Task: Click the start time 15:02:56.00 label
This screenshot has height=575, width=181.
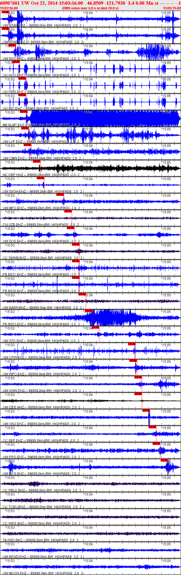Action: point(9,8)
